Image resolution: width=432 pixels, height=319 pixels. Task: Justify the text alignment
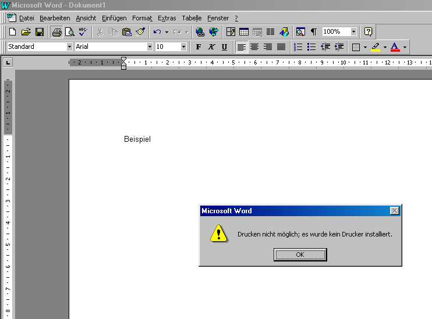click(281, 47)
